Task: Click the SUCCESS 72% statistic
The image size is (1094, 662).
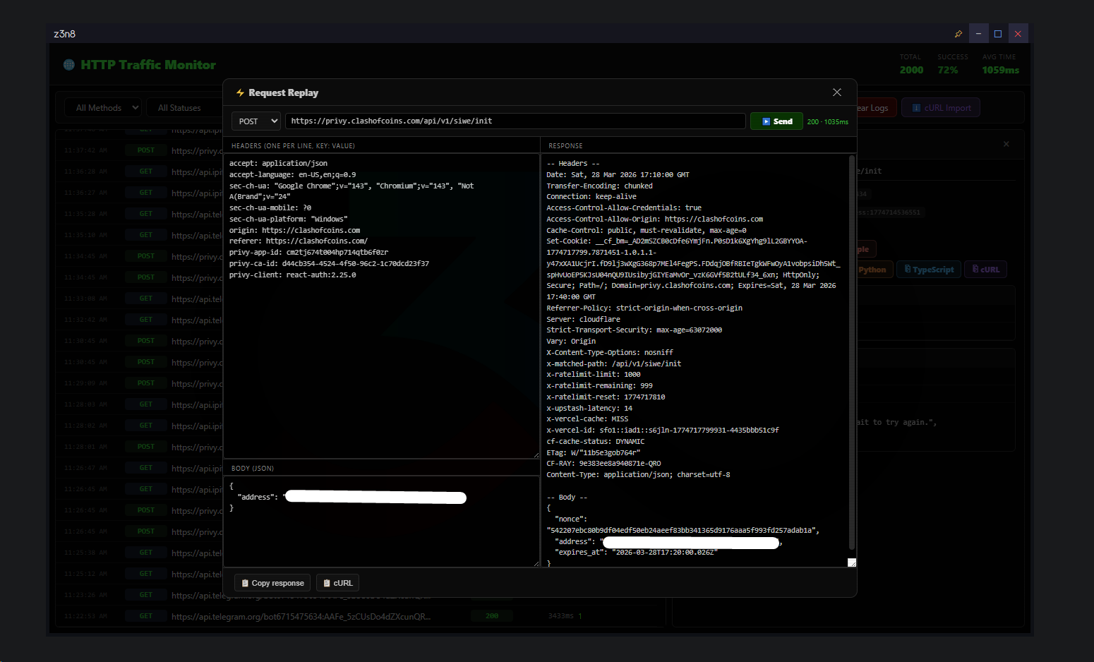Action: pos(952,64)
